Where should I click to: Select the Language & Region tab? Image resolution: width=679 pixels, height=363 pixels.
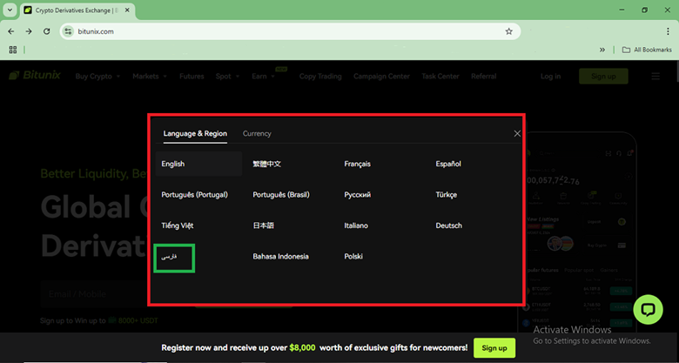(x=195, y=134)
